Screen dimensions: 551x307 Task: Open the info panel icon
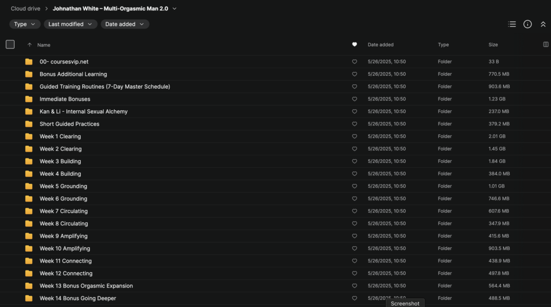(527, 24)
